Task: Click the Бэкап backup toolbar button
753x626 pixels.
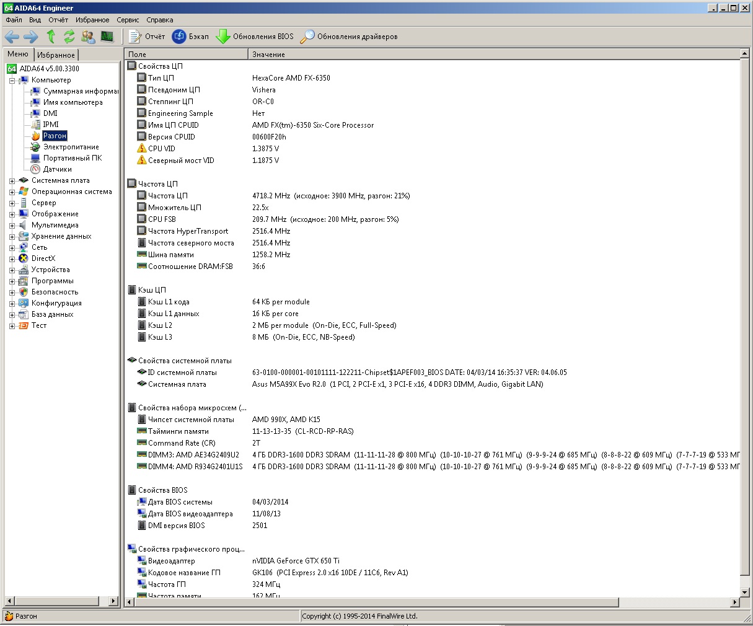Action: tap(190, 37)
